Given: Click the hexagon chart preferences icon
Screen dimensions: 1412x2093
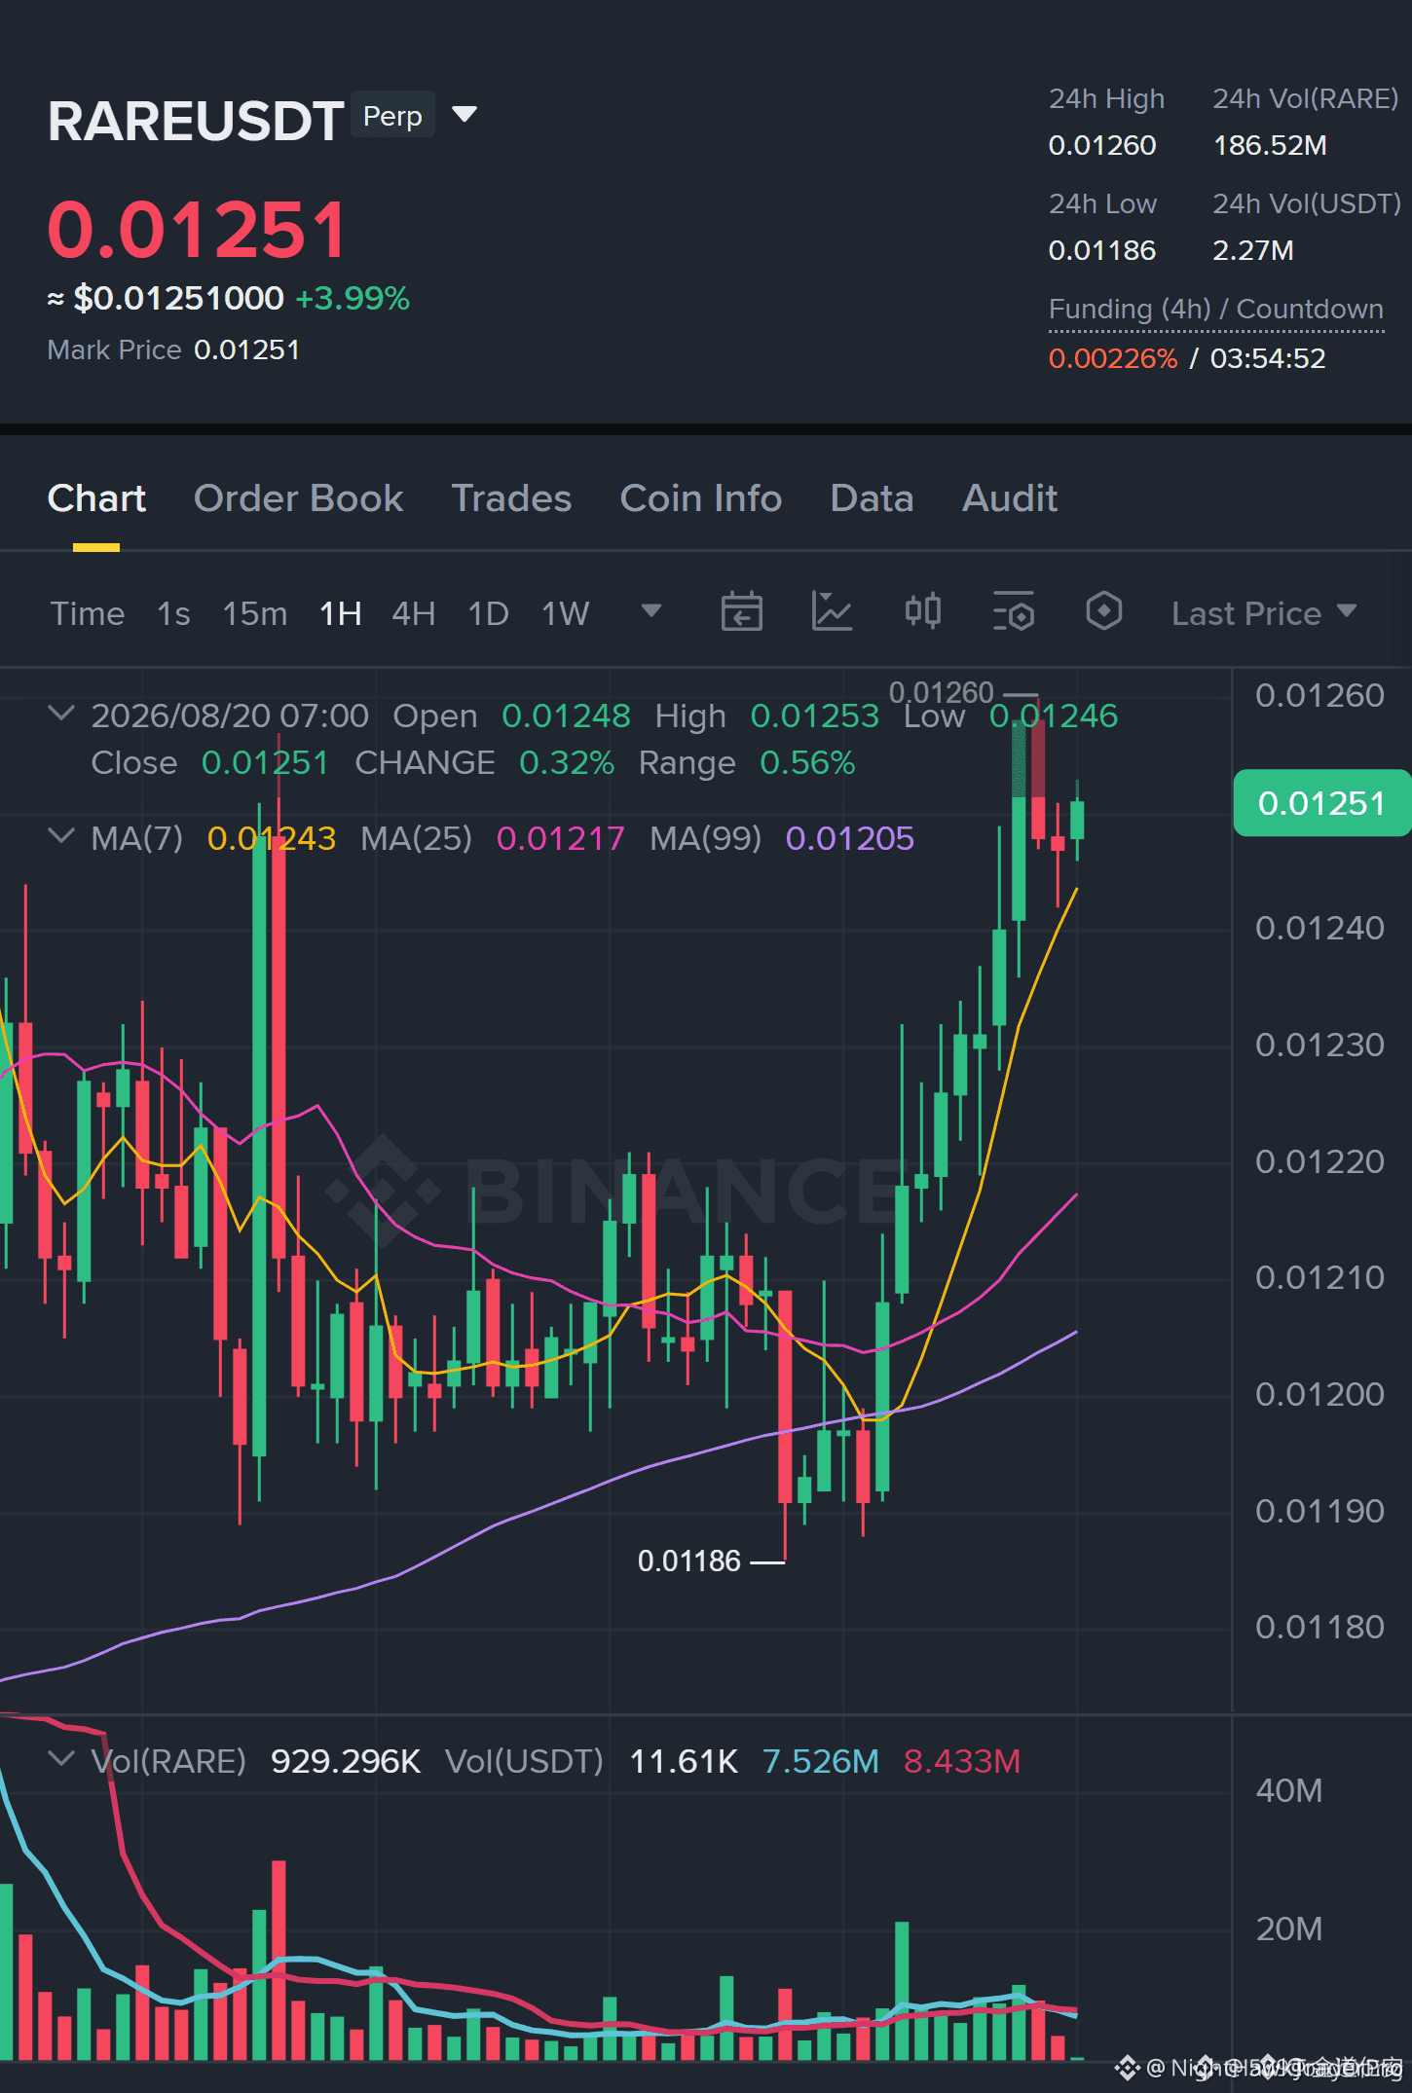Looking at the screenshot, I should pyautogui.click(x=1104, y=612).
